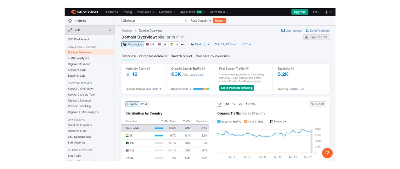Click Export button above chart
The height and width of the screenshot is (169, 400).
[x=318, y=104]
